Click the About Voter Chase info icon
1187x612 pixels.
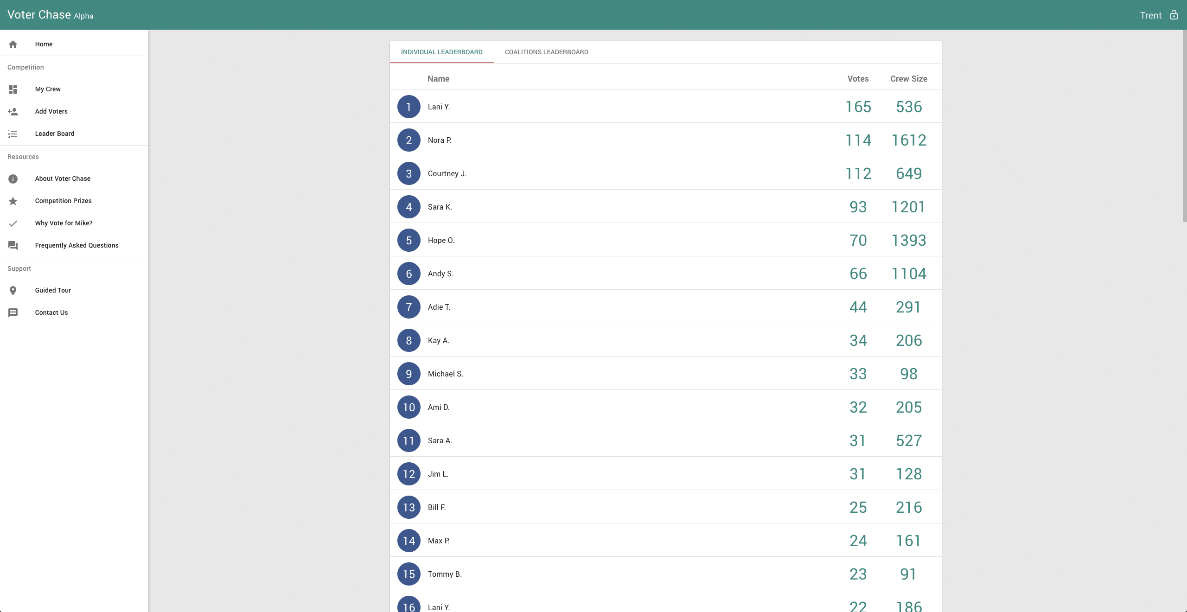(x=13, y=178)
